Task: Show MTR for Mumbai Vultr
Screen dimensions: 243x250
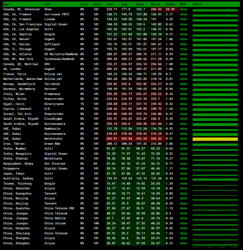Action: [184, 149]
